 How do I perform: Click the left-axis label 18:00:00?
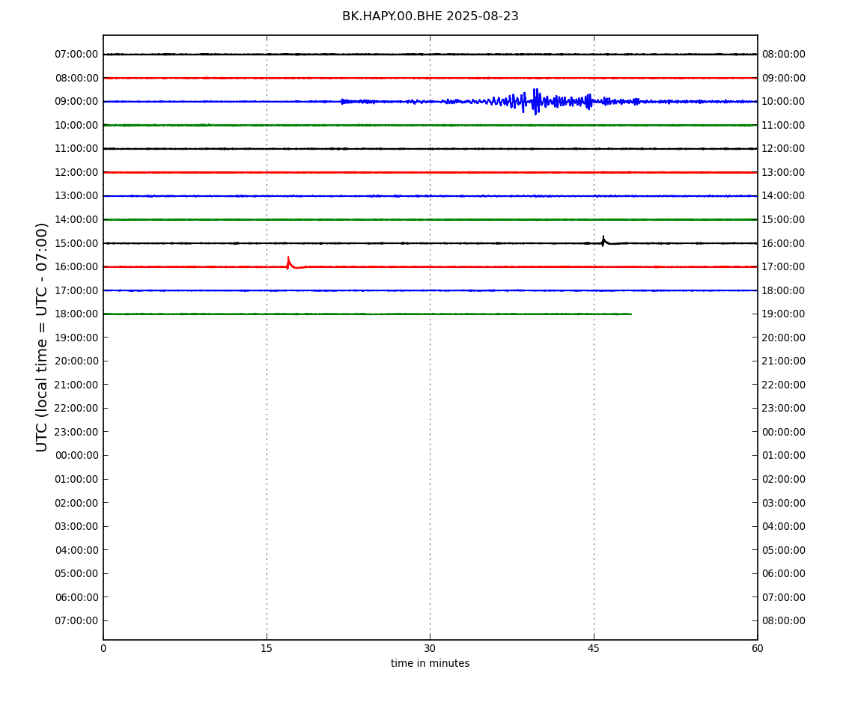tap(77, 314)
